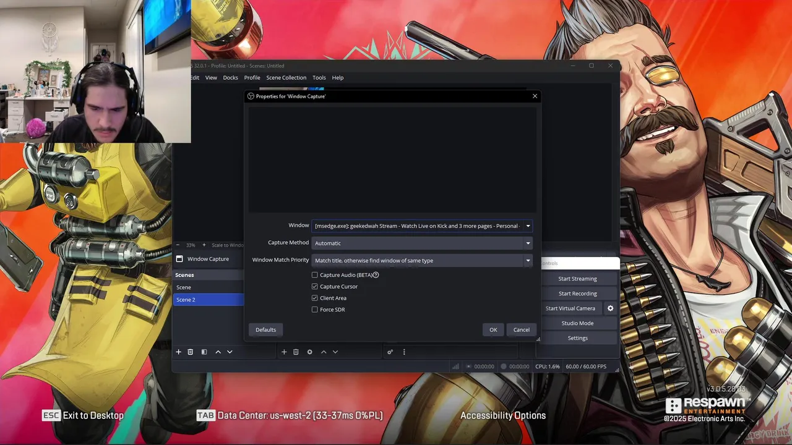Add a new scene with plus icon
The image size is (792, 445).
coord(179,352)
